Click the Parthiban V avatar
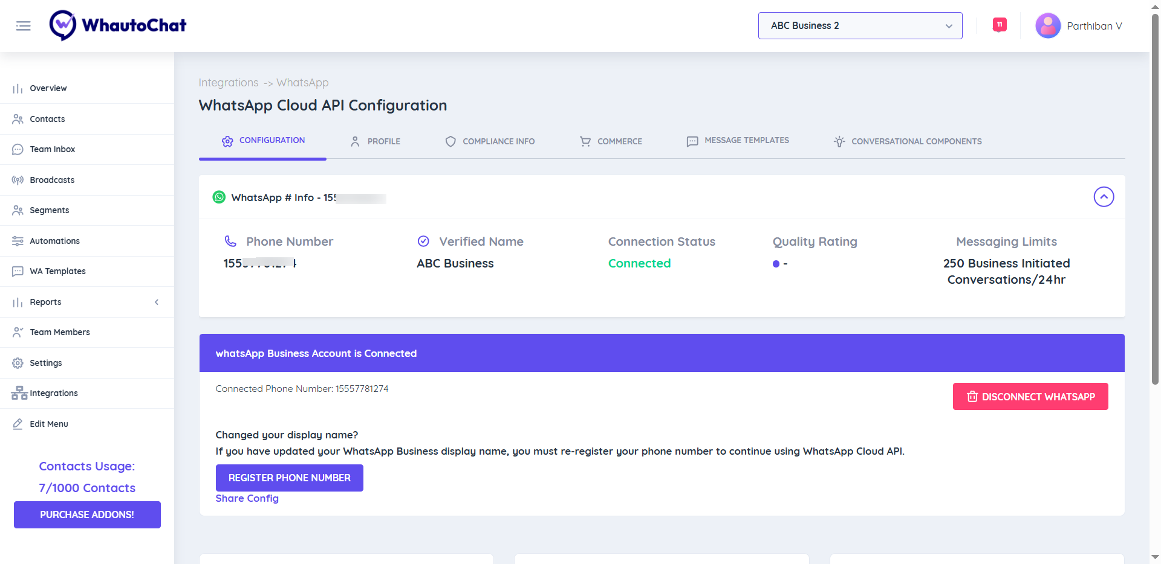The image size is (1161, 564). click(x=1048, y=26)
